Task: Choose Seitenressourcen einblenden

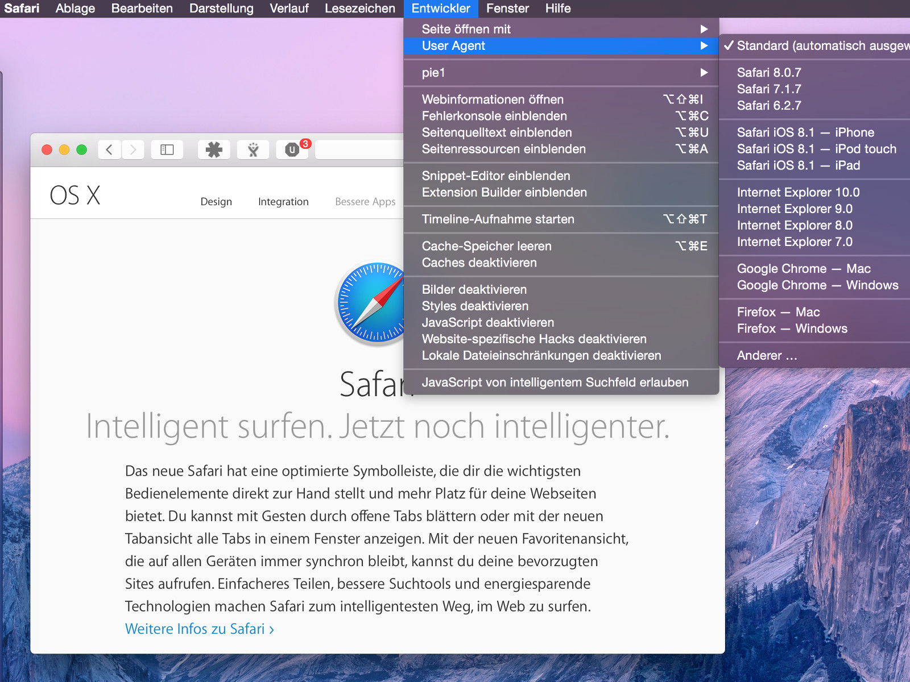Action: 561,149
